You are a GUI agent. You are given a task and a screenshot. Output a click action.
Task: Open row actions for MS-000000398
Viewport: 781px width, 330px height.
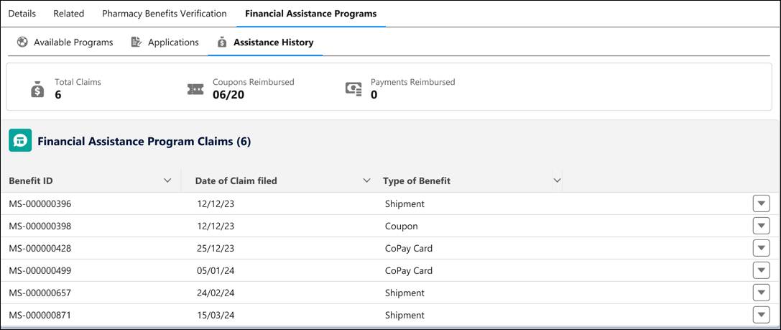(x=761, y=226)
